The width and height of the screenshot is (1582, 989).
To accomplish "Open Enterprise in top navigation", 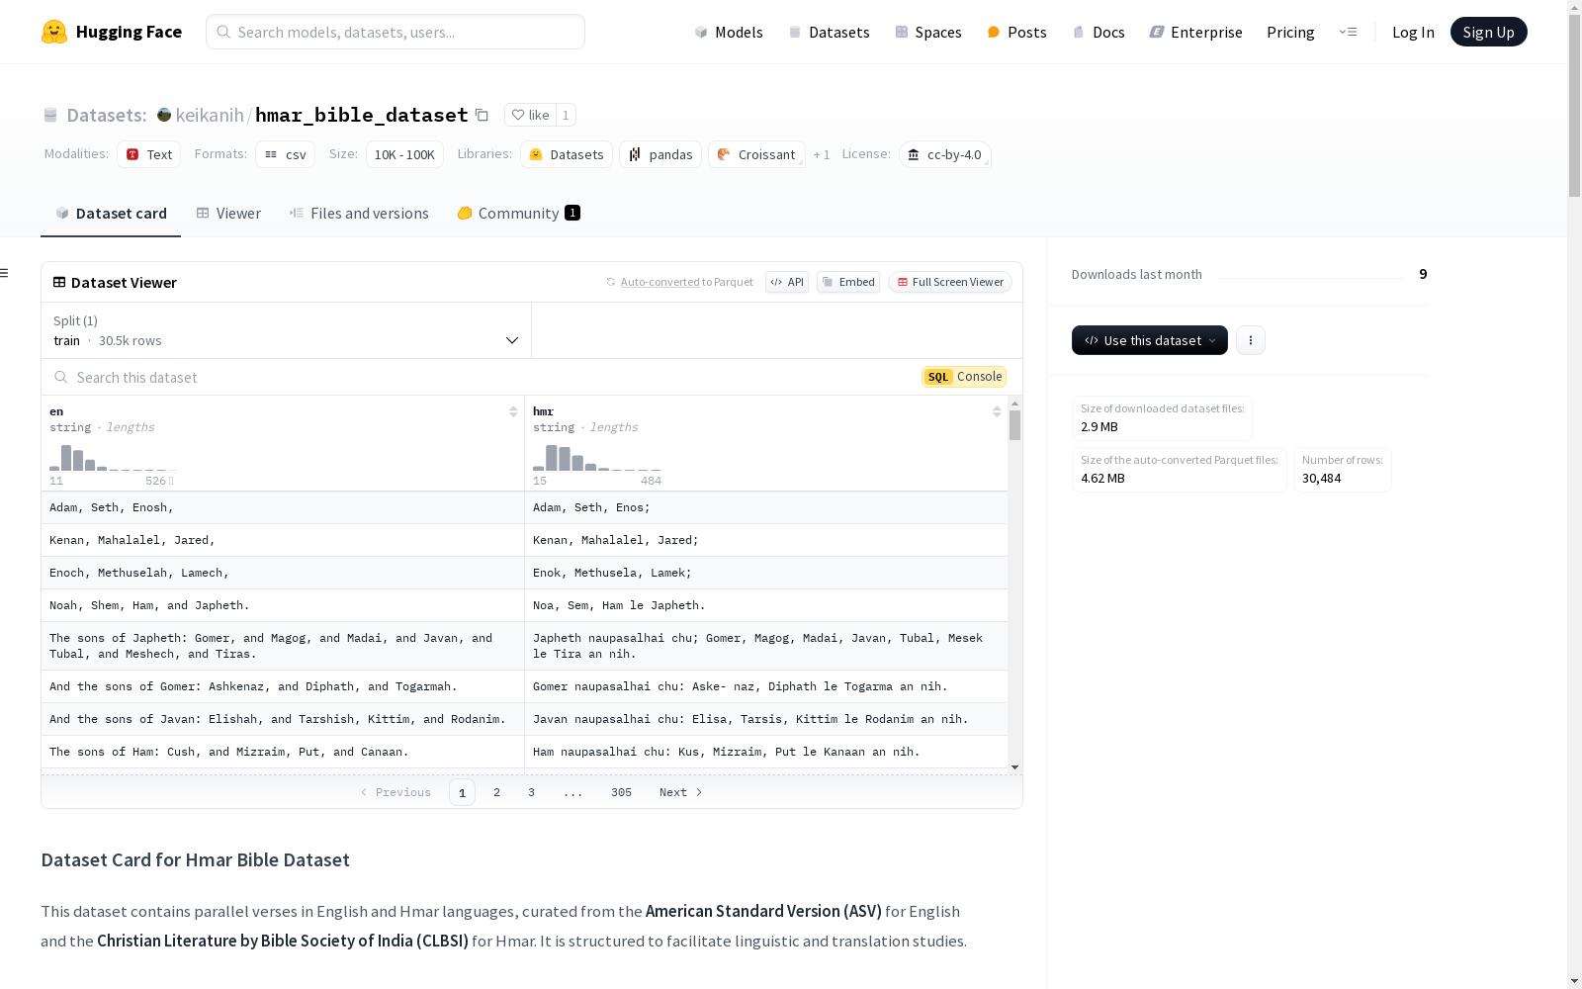I will [x=1195, y=32].
